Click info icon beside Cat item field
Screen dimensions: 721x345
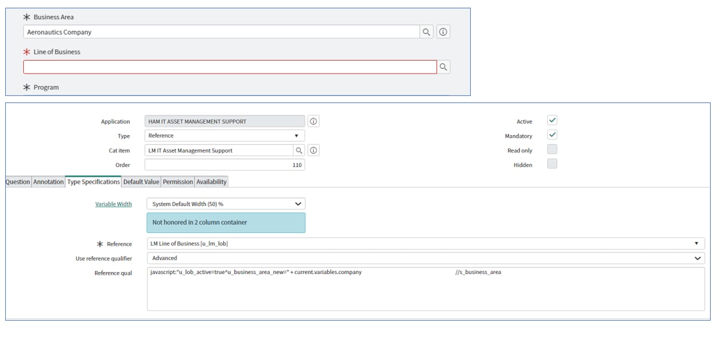pyautogui.click(x=314, y=150)
